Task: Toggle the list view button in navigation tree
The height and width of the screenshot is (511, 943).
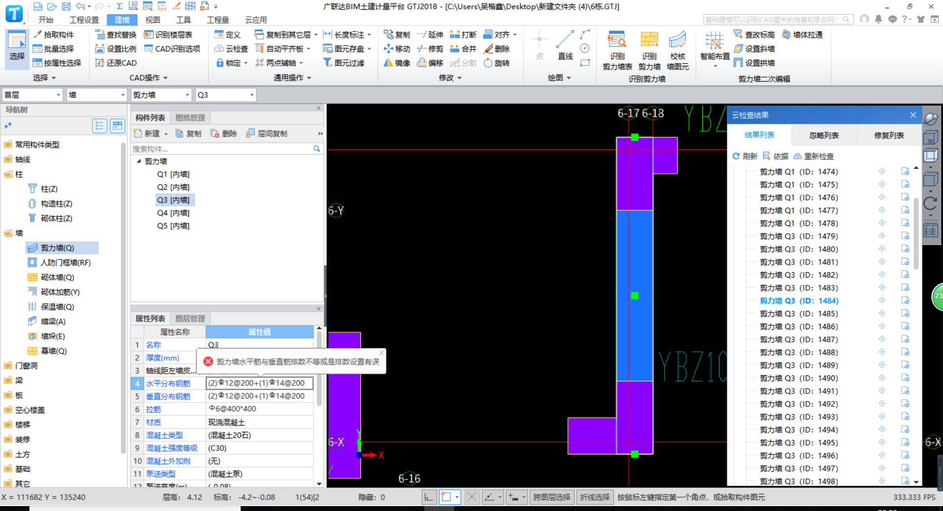Action: click(x=100, y=126)
